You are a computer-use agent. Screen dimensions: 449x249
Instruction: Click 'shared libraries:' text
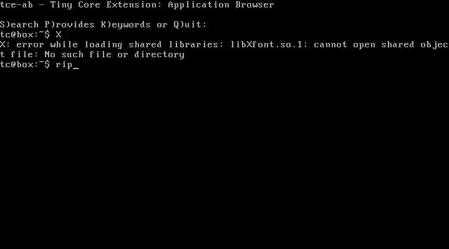pos(176,45)
